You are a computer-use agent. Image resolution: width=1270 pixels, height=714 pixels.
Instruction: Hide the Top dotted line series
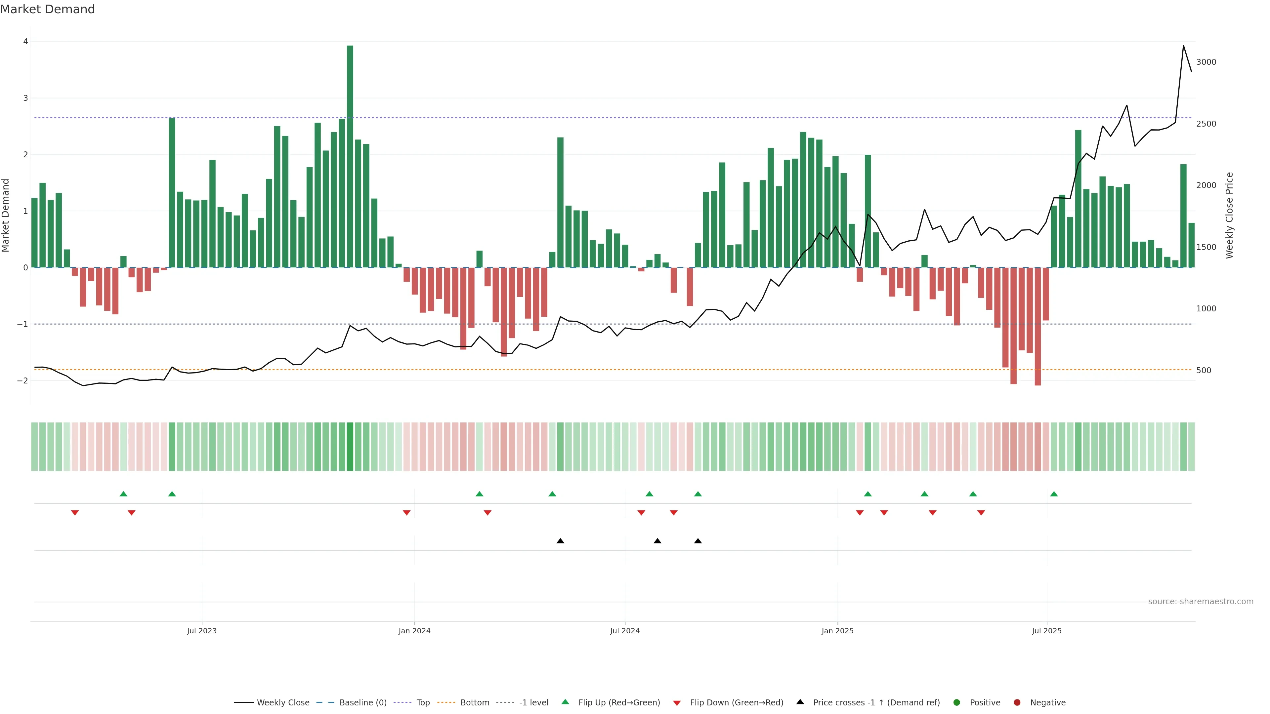point(423,703)
